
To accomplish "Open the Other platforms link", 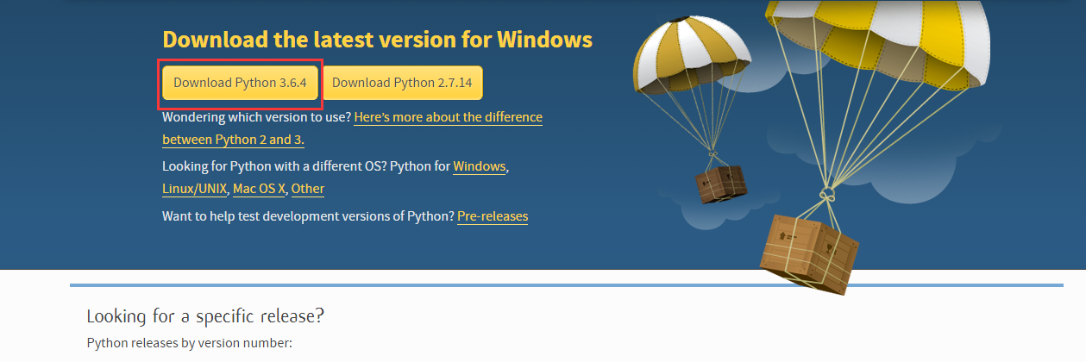I will click(x=308, y=188).
